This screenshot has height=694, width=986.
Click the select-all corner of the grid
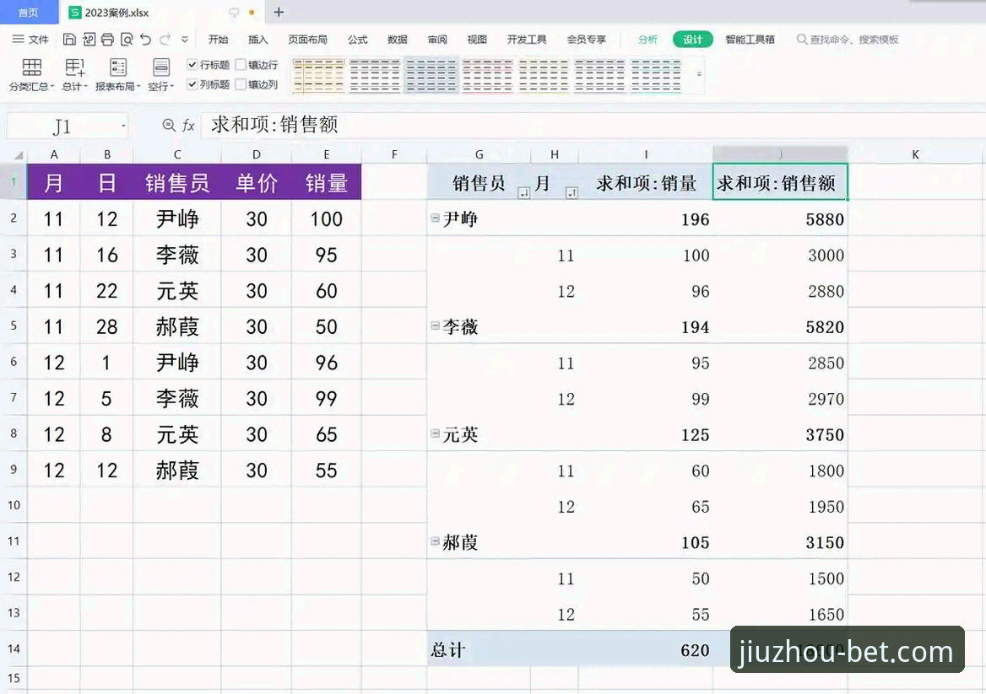pyautogui.click(x=19, y=154)
